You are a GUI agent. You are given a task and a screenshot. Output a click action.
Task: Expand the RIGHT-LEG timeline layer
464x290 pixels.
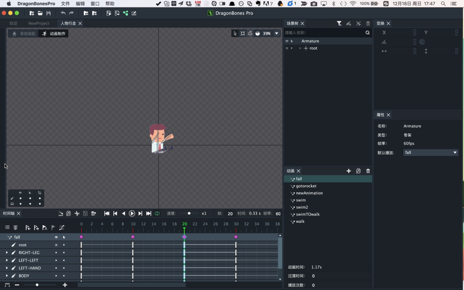click(x=7, y=253)
